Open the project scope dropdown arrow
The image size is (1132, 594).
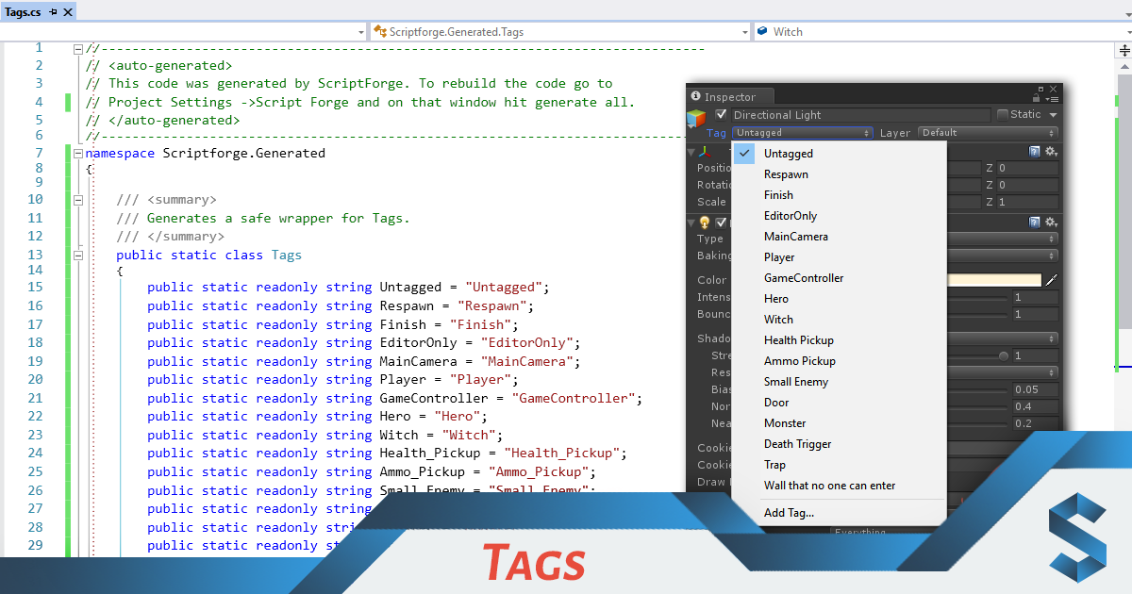[x=361, y=32]
